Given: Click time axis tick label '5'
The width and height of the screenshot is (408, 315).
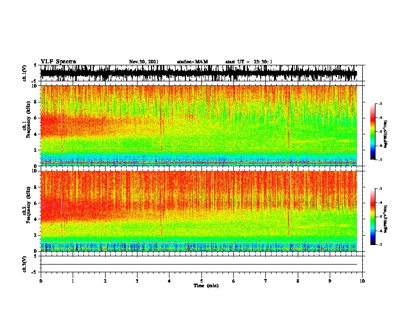Looking at the screenshot, I should (x=201, y=281).
